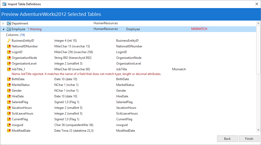Click 'Integer 4 (int 10)' type text
This screenshot has height=145, width=261.
pos(66,41)
